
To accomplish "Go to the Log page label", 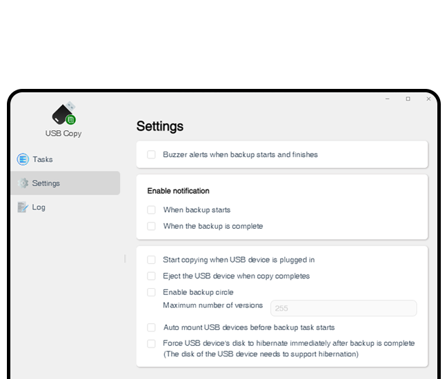I will coord(39,207).
